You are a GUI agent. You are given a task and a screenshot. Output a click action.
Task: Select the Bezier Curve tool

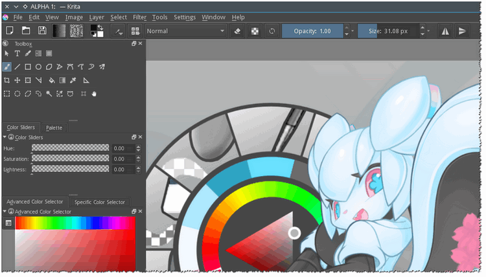pyautogui.click(x=71, y=67)
